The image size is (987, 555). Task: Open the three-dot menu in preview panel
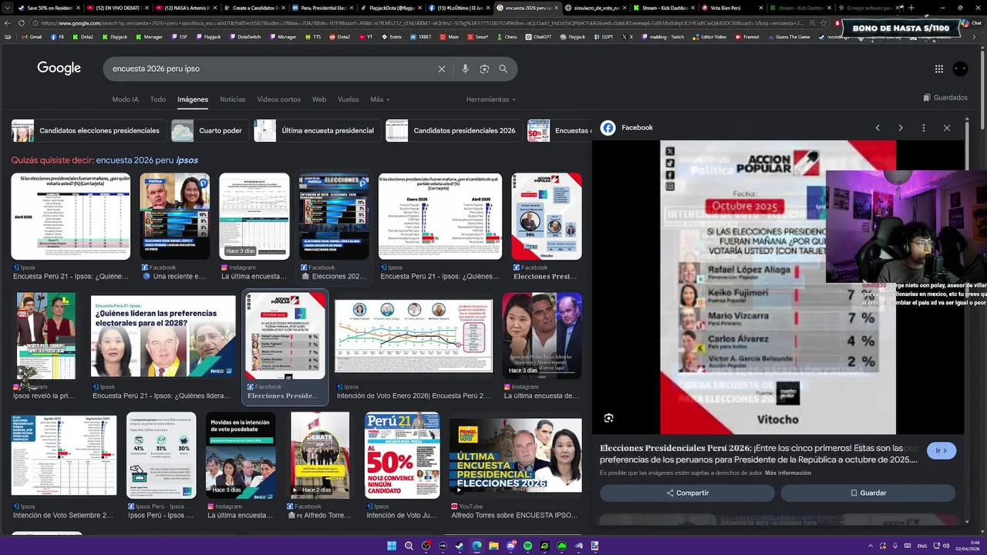pos(924,128)
